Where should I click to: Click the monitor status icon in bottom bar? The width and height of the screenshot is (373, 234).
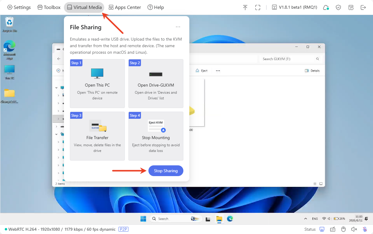[322, 229]
